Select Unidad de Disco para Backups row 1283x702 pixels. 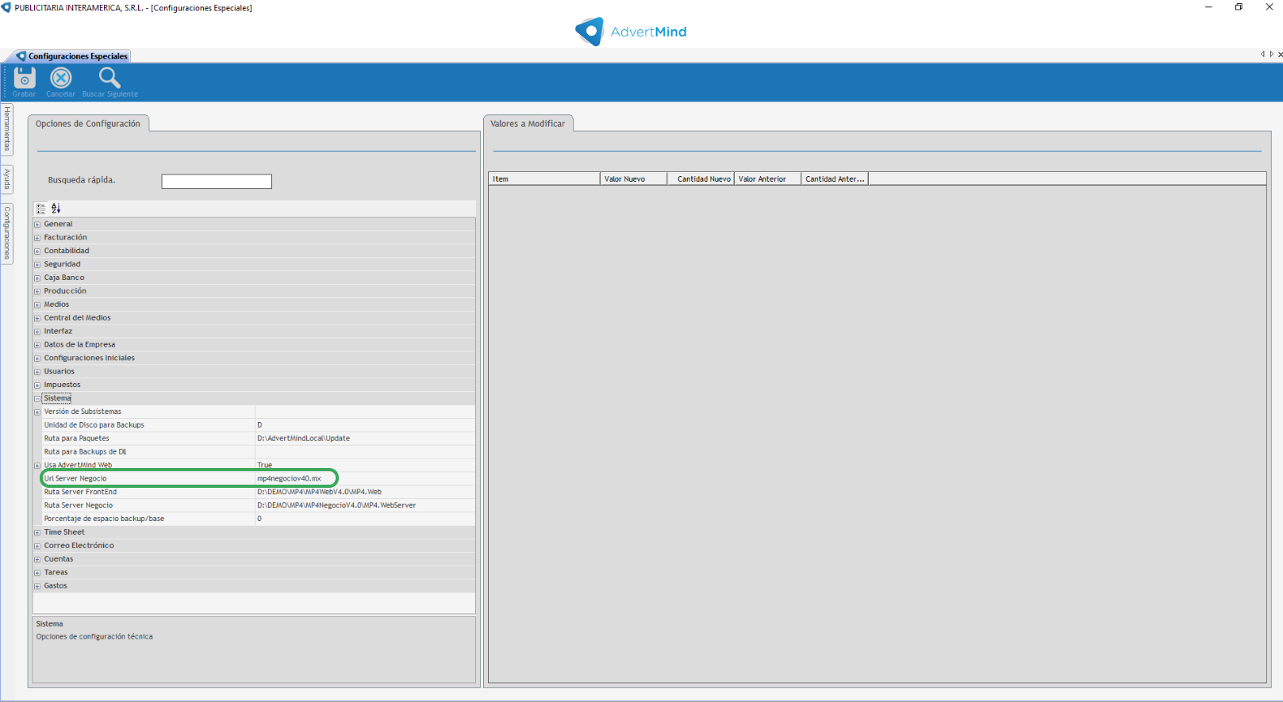click(x=148, y=425)
